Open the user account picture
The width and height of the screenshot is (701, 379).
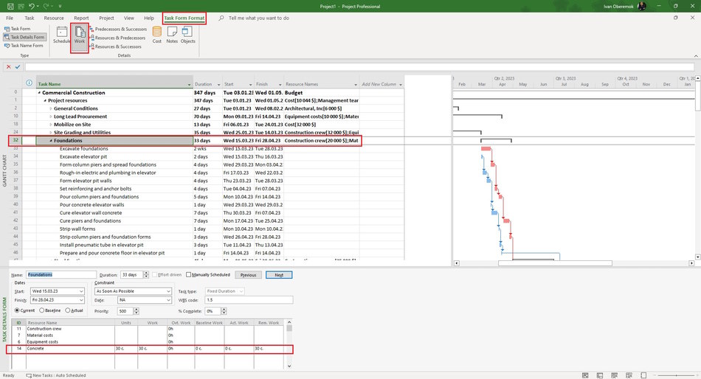(x=642, y=6)
